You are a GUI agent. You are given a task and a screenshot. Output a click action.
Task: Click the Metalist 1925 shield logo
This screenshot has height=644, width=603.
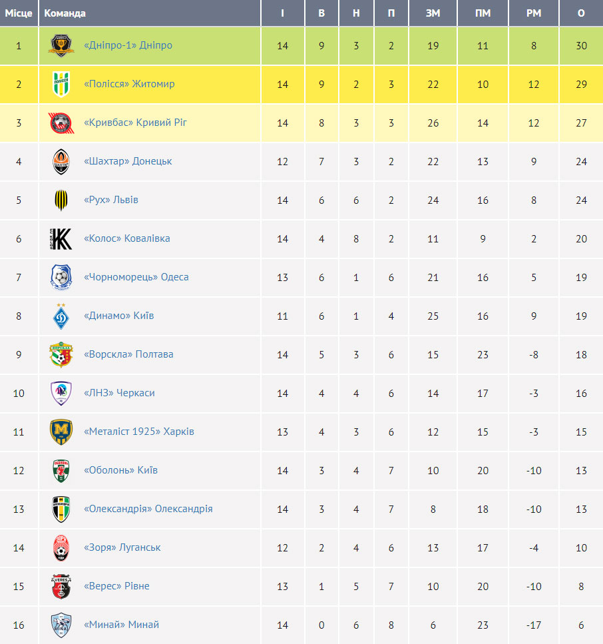61,432
